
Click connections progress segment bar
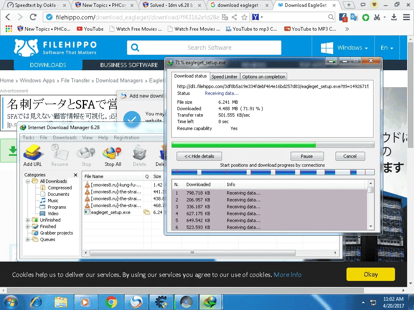point(273,172)
